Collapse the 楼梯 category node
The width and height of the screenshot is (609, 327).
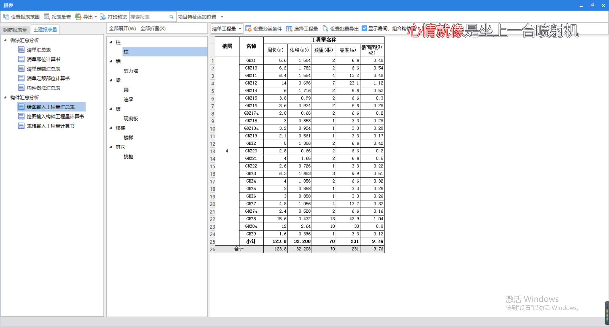111,128
